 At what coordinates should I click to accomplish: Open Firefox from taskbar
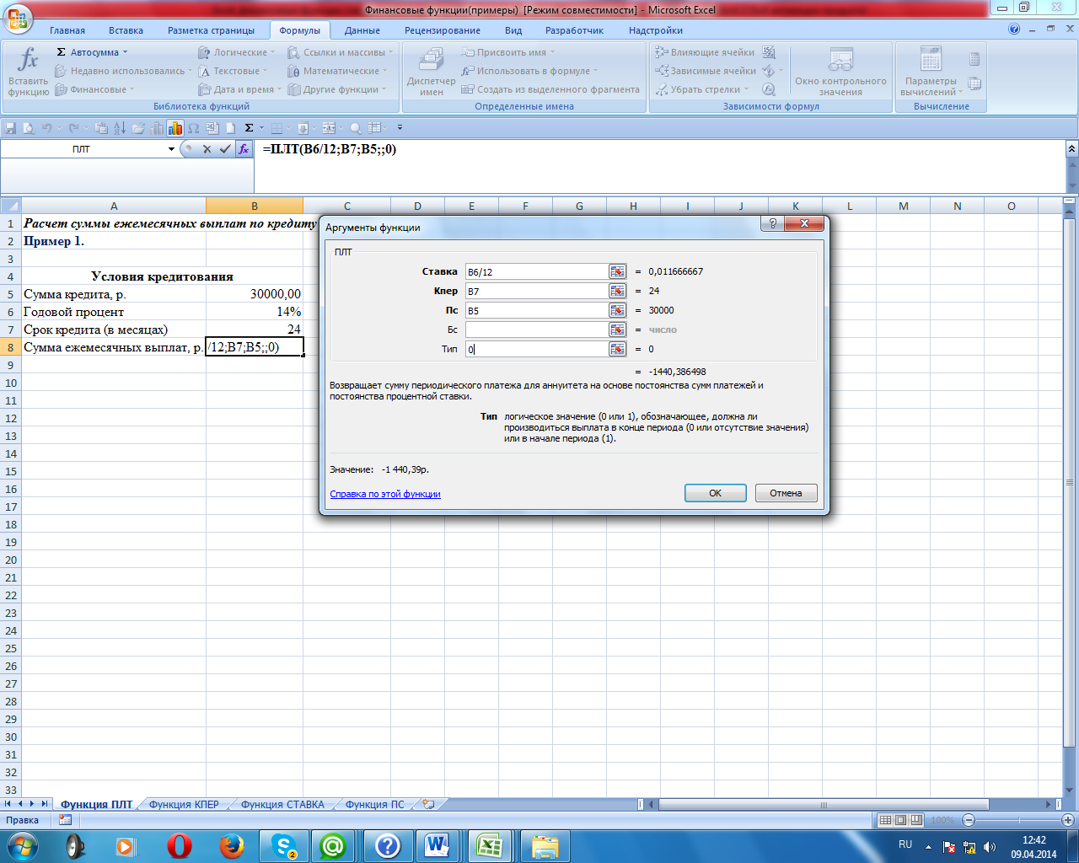coord(232,845)
